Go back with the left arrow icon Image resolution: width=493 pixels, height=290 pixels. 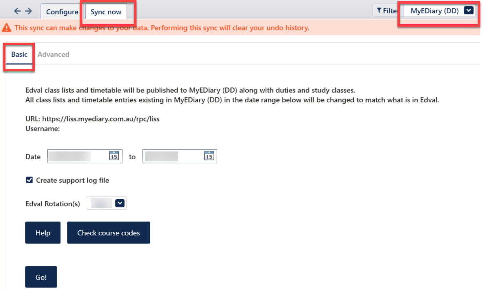tap(17, 11)
